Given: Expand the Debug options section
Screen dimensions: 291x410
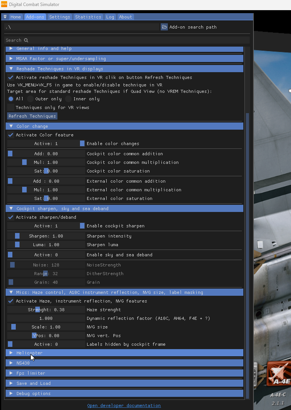Looking at the screenshot, I should coord(124,393).
